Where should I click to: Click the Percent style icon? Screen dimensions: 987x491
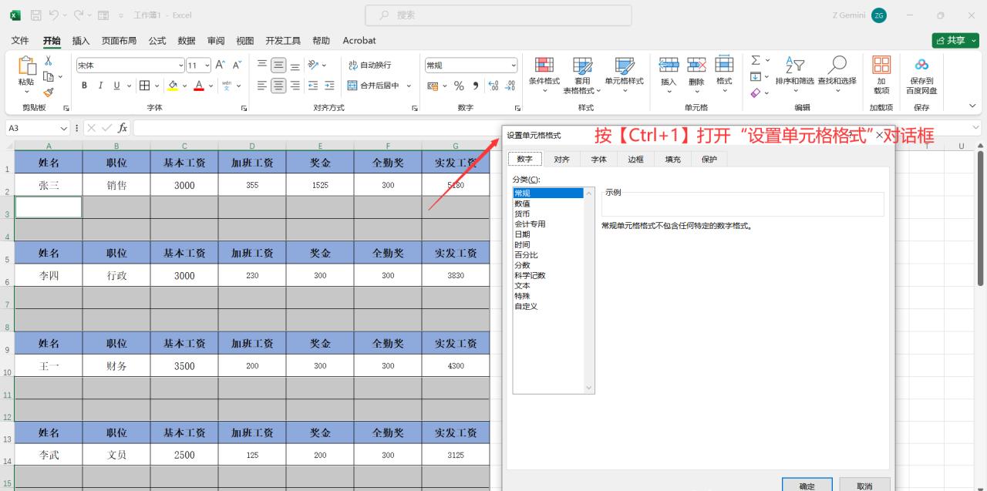[x=459, y=86]
